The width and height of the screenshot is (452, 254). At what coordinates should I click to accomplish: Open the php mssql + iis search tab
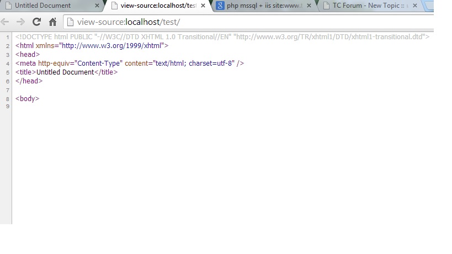(x=264, y=6)
